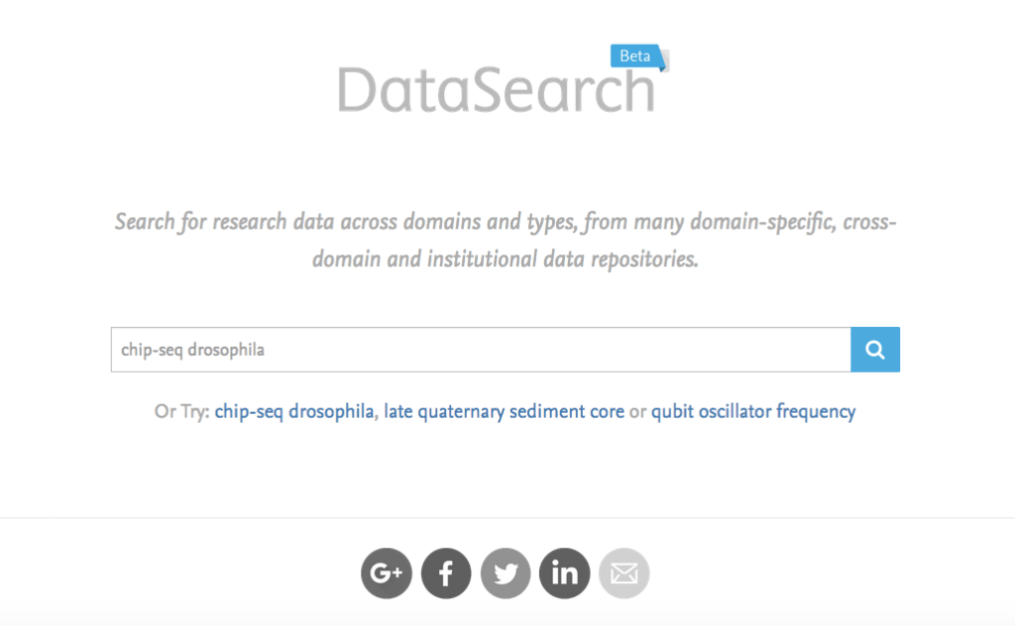Screen dimensions: 1015x626
Task: Select the dark circular Facebook button
Action: (x=446, y=573)
